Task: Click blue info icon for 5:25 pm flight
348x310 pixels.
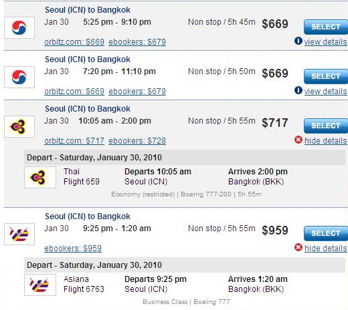Action: pyautogui.click(x=298, y=41)
